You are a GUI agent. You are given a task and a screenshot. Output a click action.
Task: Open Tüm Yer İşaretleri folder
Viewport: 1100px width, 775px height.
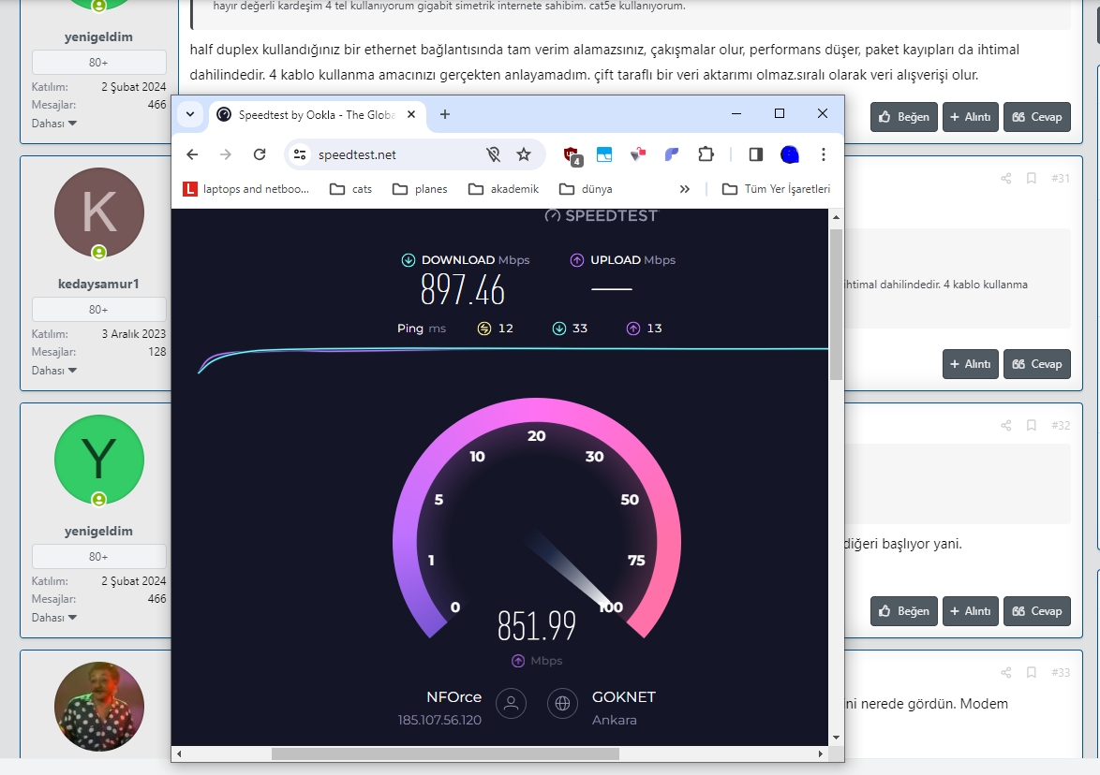tap(776, 189)
